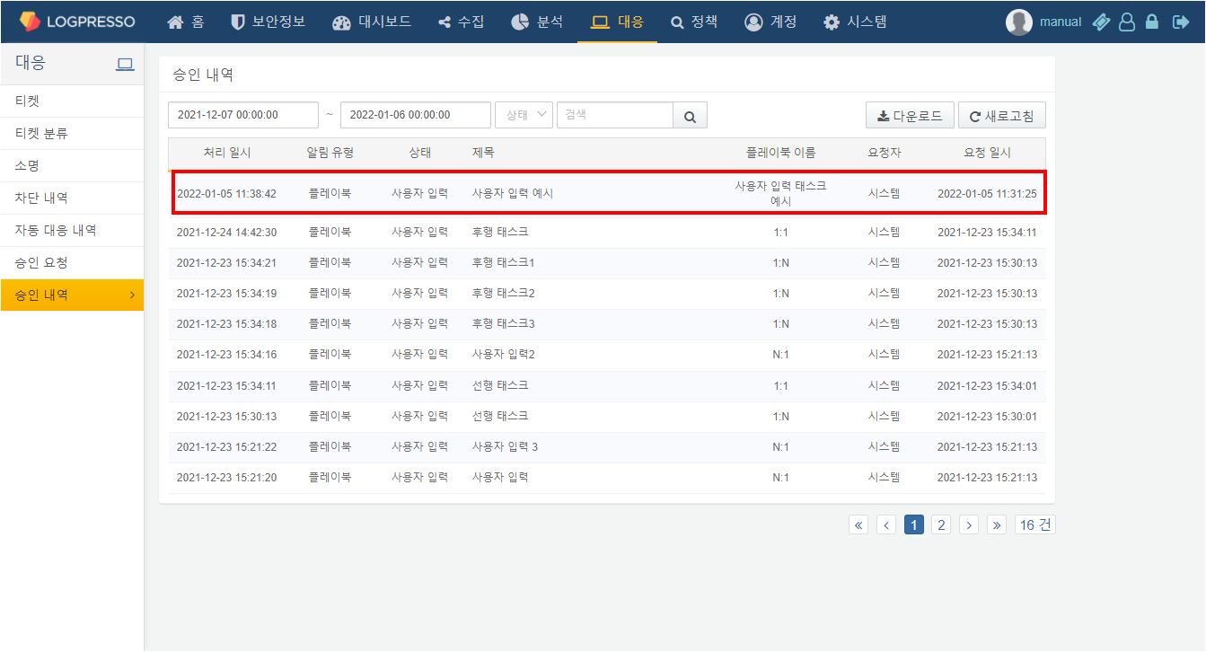Select the row titled 사용자 입력2

click(x=607, y=355)
